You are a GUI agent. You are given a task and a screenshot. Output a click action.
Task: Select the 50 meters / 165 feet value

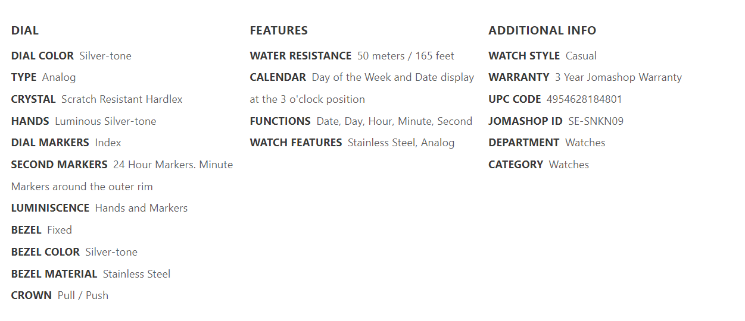[406, 56]
